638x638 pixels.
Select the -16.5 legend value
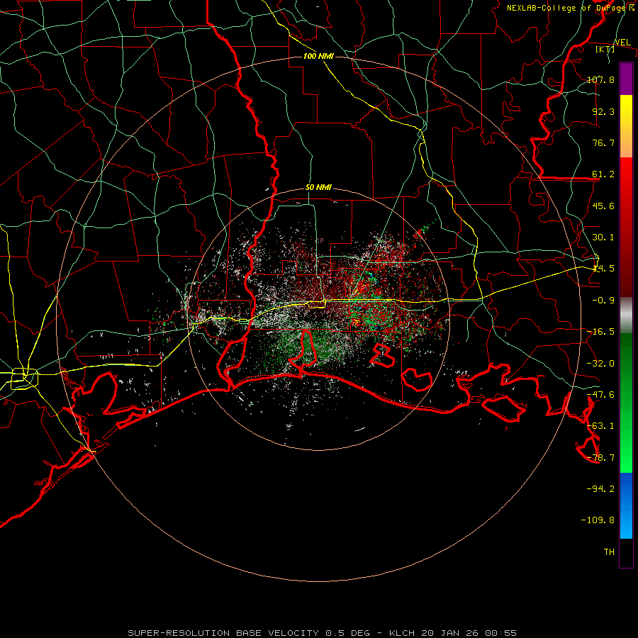coord(600,332)
